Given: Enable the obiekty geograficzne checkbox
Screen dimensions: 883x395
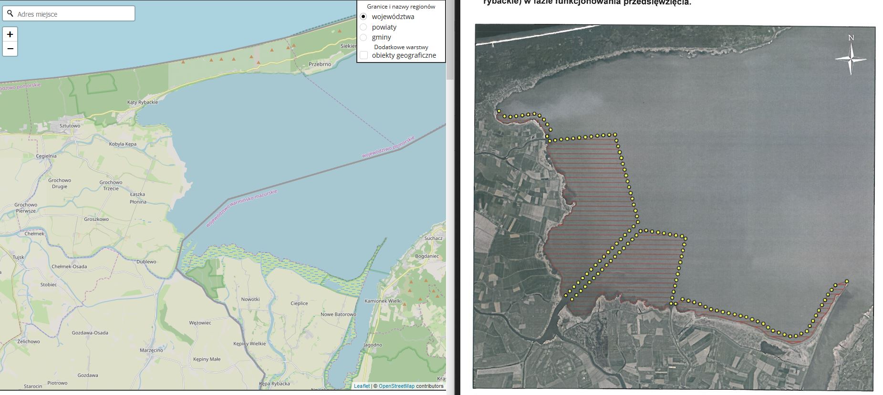Looking at the screenshot, I should click(364, 55).
